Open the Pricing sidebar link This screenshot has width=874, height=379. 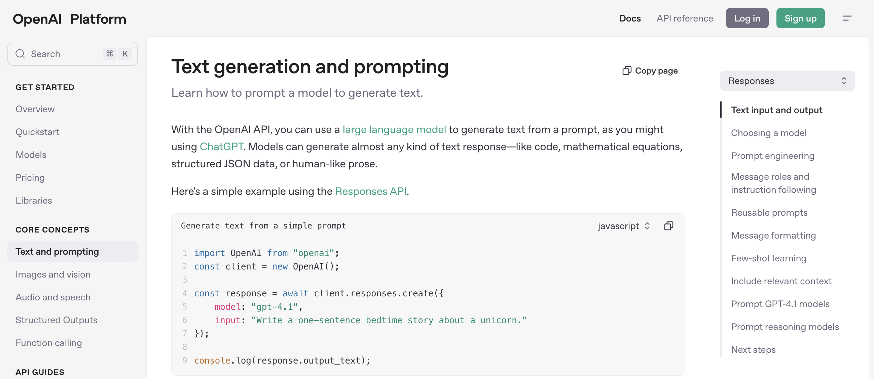30,178
